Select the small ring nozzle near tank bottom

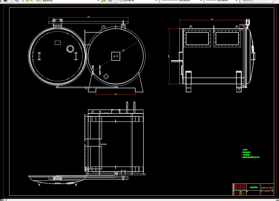[x=106, y=77]
